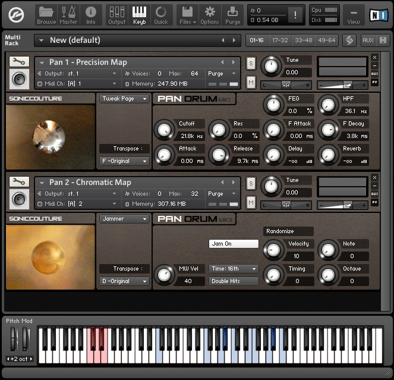Next instrument arrow for Pan 1
The image size is (394, 380).
click(x=234, y=62)
